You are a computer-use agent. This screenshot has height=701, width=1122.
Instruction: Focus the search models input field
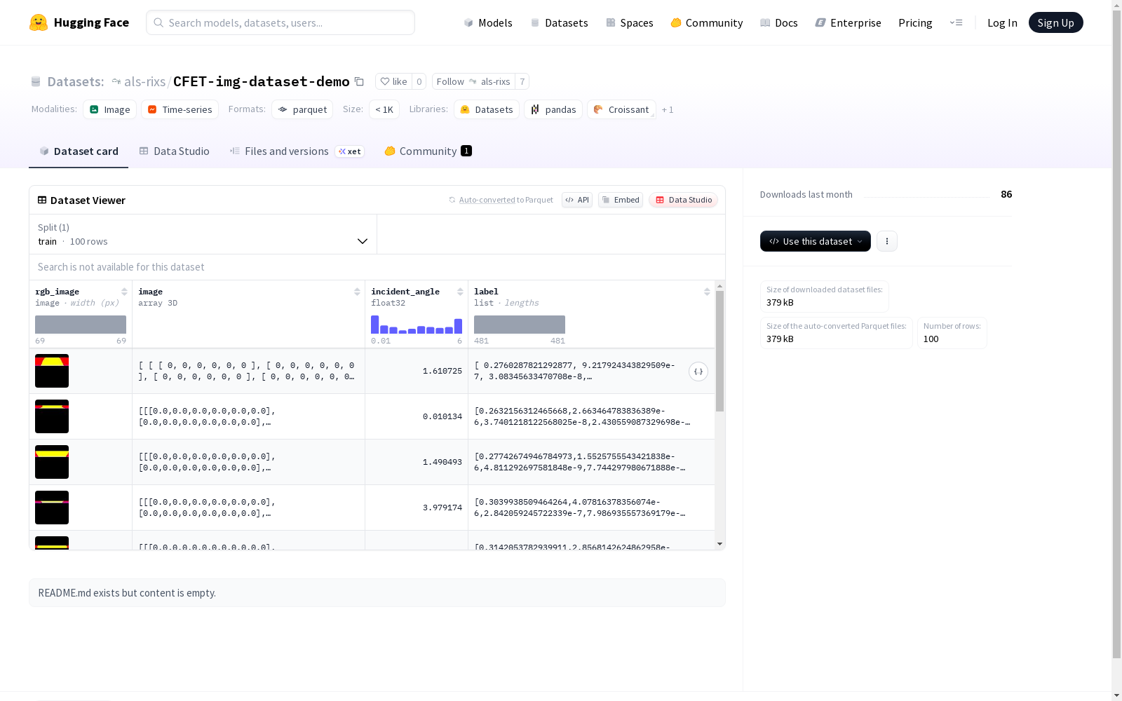click(x=280, y=22)
